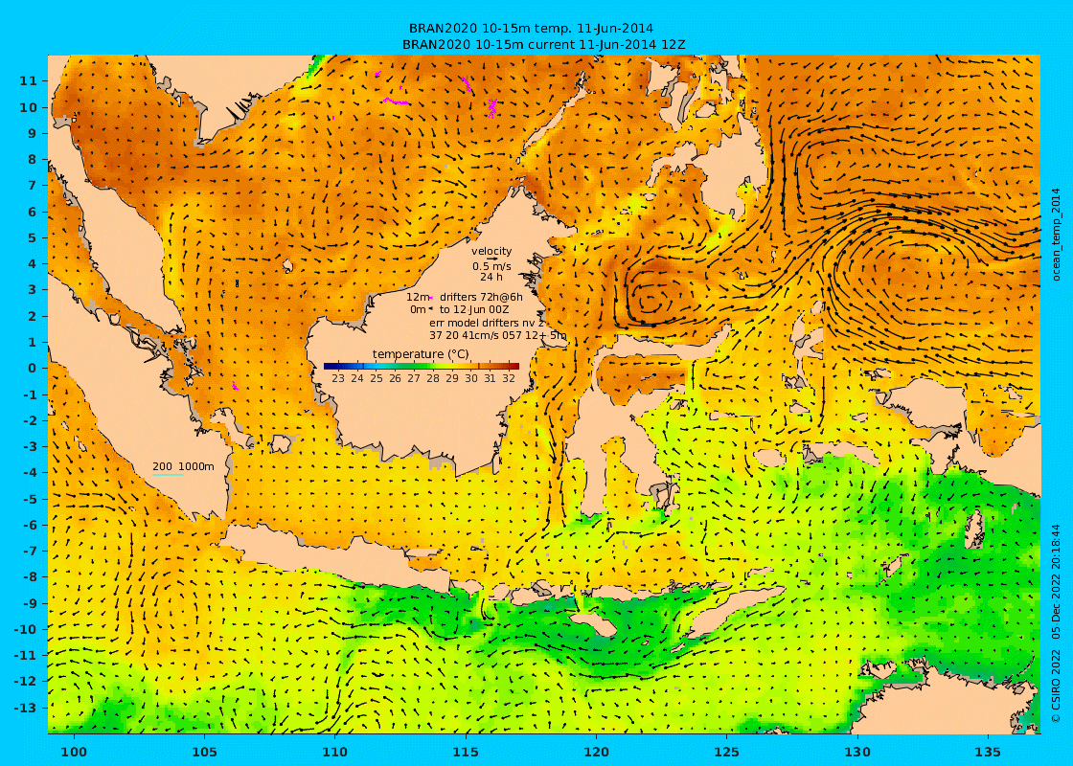The image size is (1073, 766).
Task: Click the black drifter marker beside "0m"
Action: (x=431, y=310)
